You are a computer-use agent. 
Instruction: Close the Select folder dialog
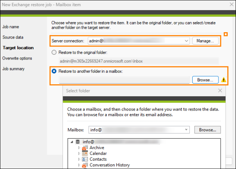220,91
